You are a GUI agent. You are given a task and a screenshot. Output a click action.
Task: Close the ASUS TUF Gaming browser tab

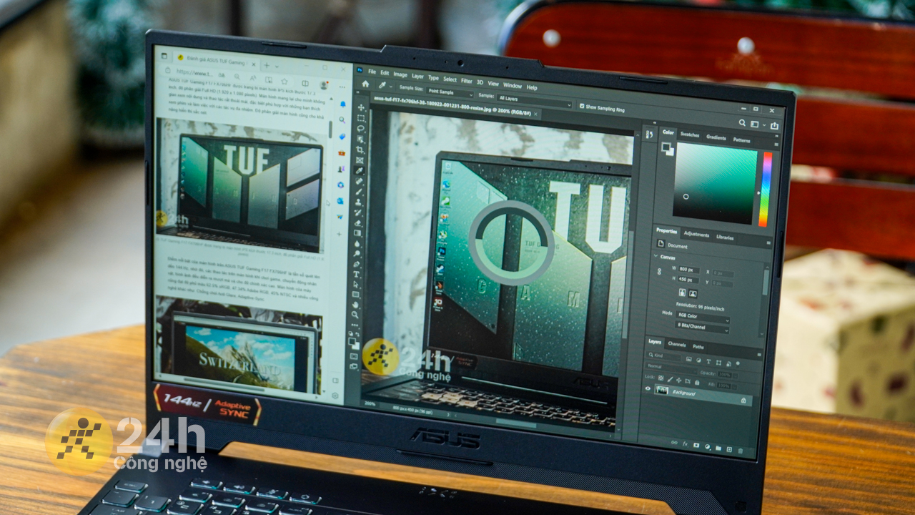point(254,64)
